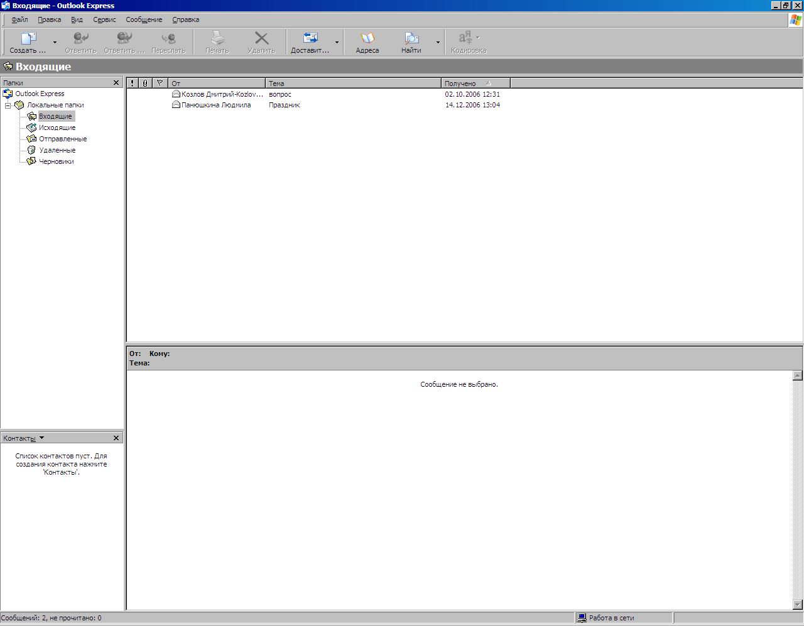Image resolution: width=804 pixels, height=626 pixels.
Task: Open the Адреса address book
Action: (x=367, y=42)
